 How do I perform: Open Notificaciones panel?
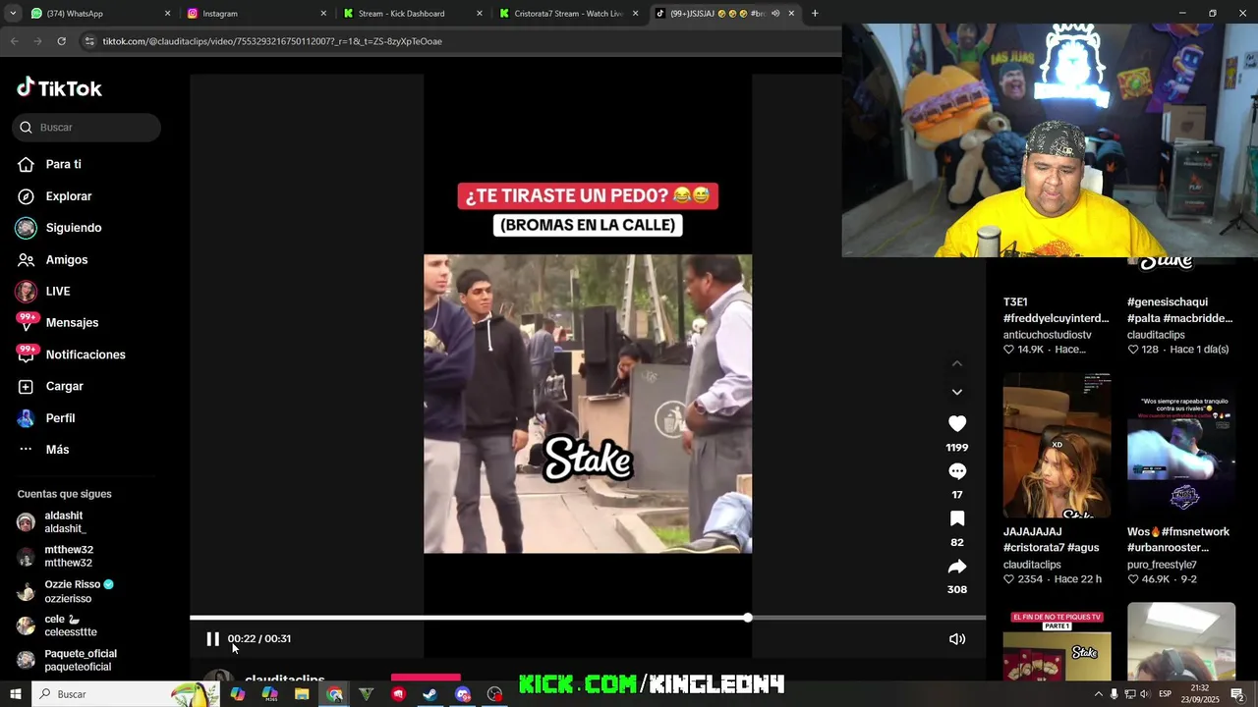tap(86, 354)
